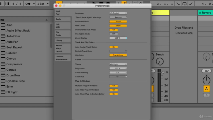The image size is (213, 120).
Task: Click the Beat Repeat folder icon
Action: (3, 47)
